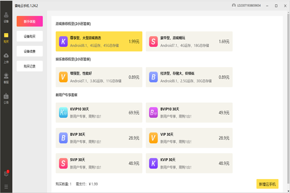This screenshot has height=193, width=290.
Task: Select the KVIP10 30天 69.9元 package
Action: click(x=99, y=112)
